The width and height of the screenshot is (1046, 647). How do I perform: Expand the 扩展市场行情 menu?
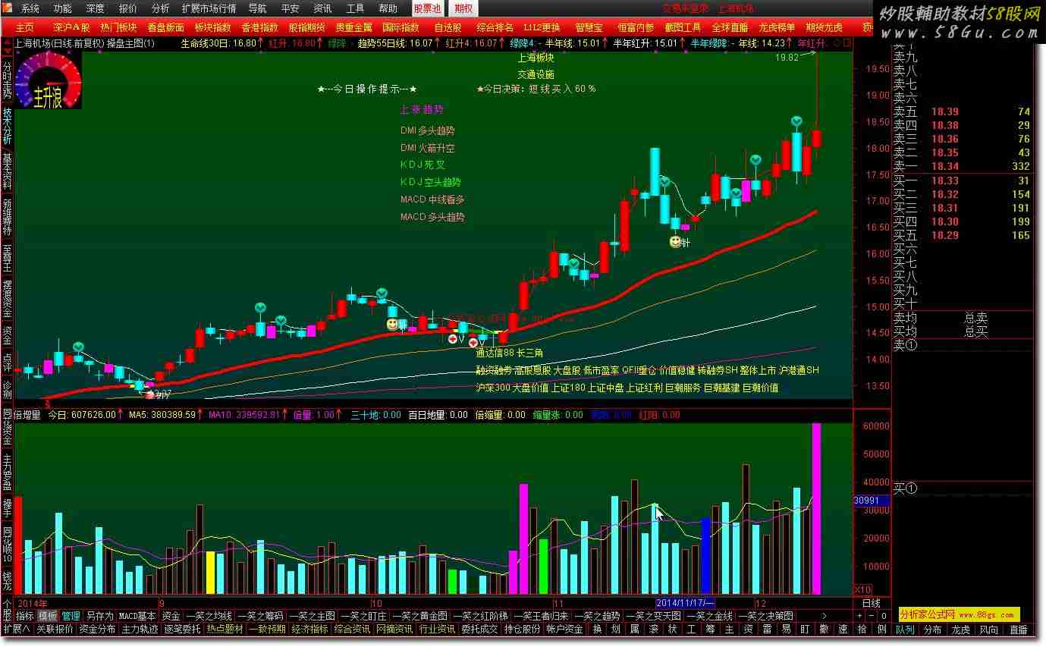(x=209, y=8)
